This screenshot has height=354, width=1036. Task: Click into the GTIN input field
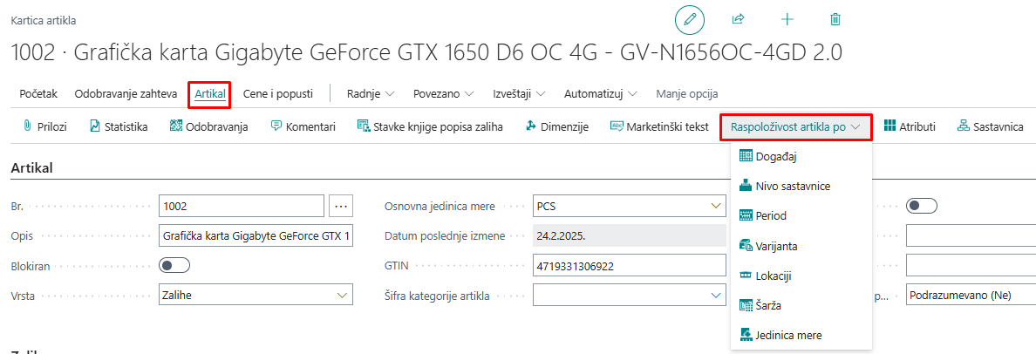click(x=629, y=266)
